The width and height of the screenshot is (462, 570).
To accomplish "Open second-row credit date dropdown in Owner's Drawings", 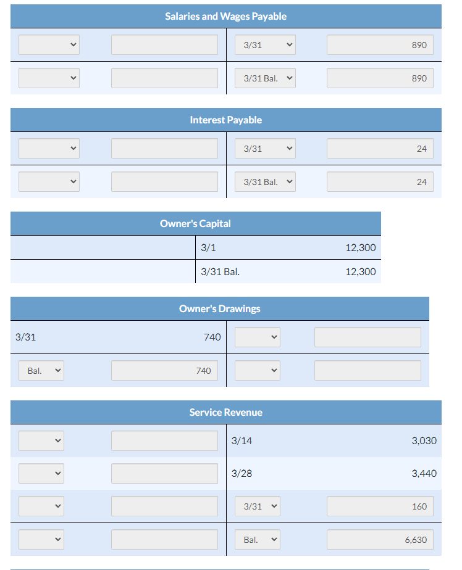I will 258,370.
